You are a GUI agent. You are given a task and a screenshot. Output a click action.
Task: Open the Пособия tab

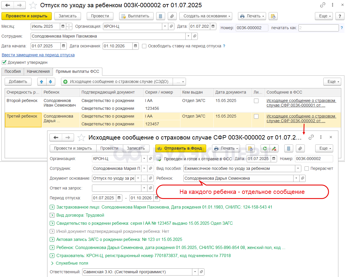13,71
